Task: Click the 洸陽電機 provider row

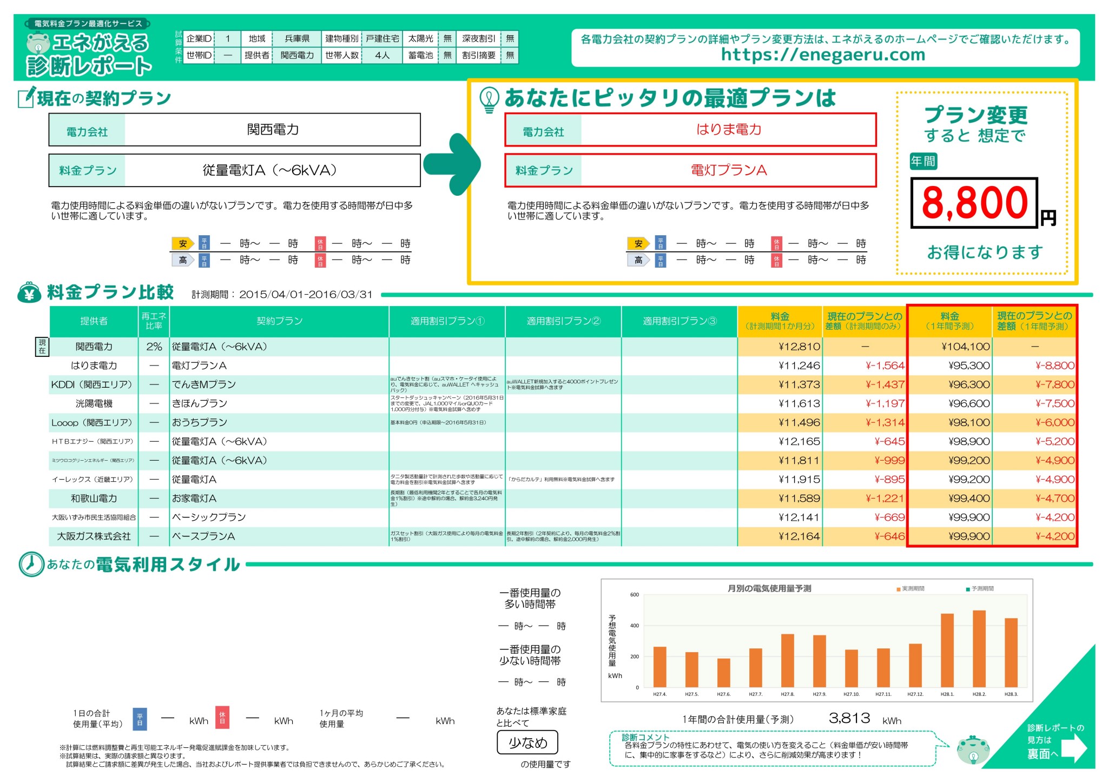Action: tap(563, 403)
